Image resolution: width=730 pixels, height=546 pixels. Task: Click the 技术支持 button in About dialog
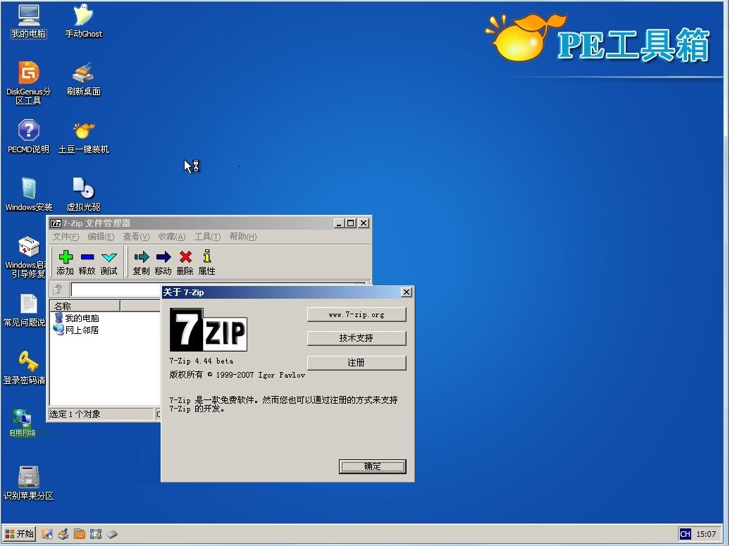tap(357, 338)
